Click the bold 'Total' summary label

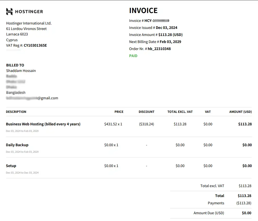(x=220, y=196)
